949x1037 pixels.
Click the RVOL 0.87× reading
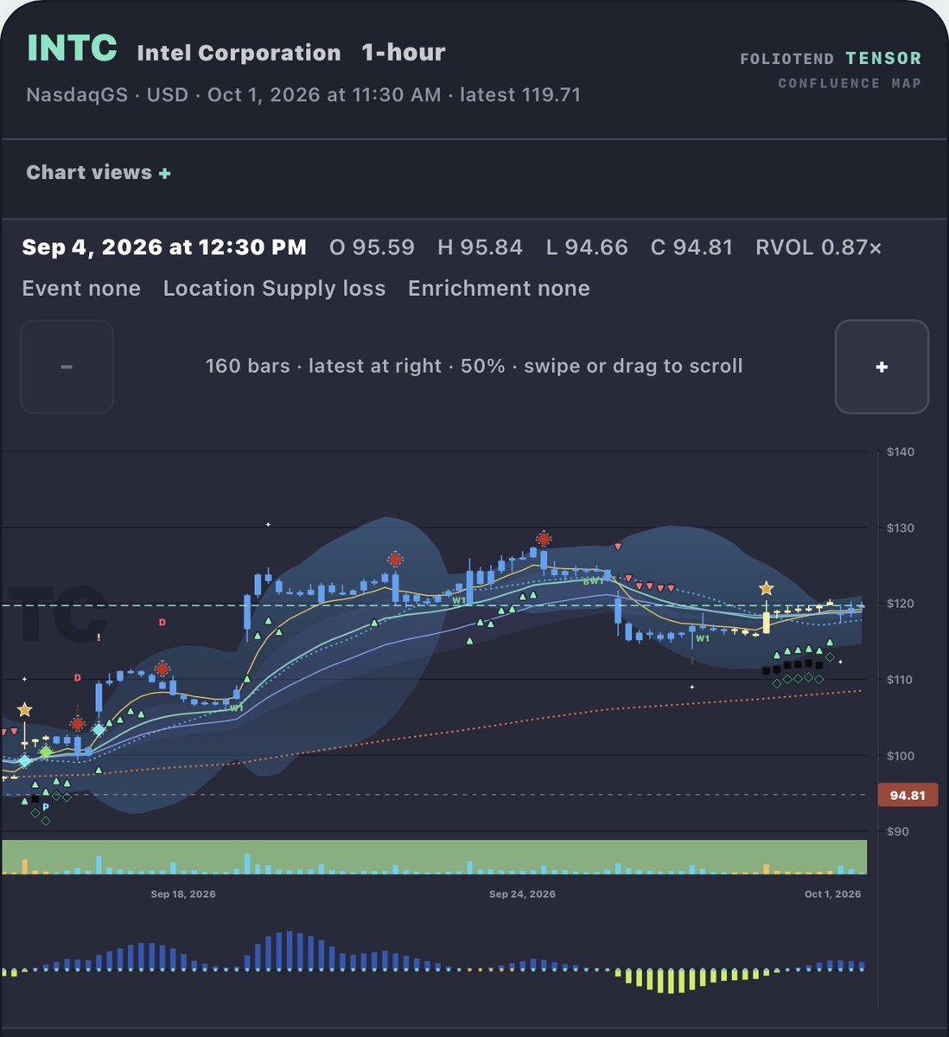pyautogui.click(x=818, y=247)
